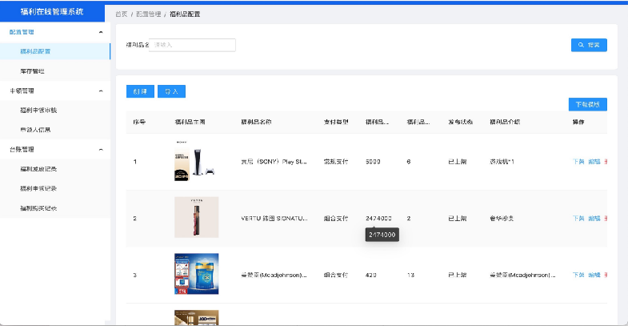Click 下架 link for the PlayStation row
This screenshot has height=326, width=628.
(578, 162)
